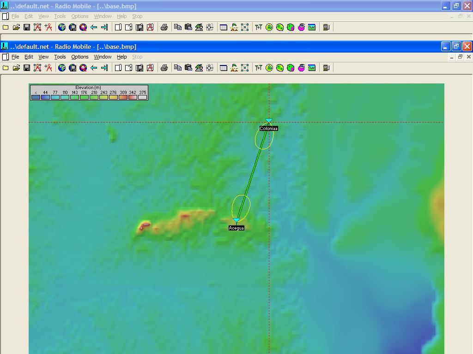
Task: Open the radio link tool in lower toolbar
Action: pos(258,68)
